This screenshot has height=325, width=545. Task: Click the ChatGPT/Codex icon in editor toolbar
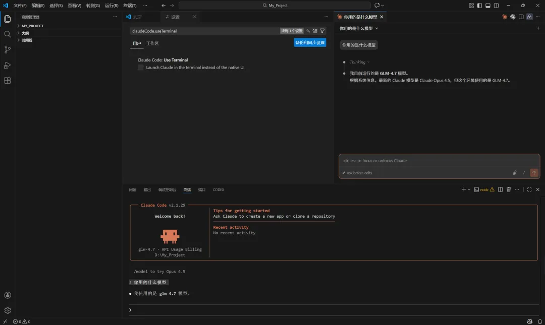pyautogui.click(x=513, y=17)
